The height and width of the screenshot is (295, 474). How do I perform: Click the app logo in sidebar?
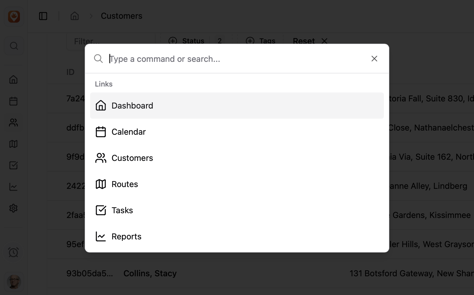pyautogui.click(x=14, y=17)
